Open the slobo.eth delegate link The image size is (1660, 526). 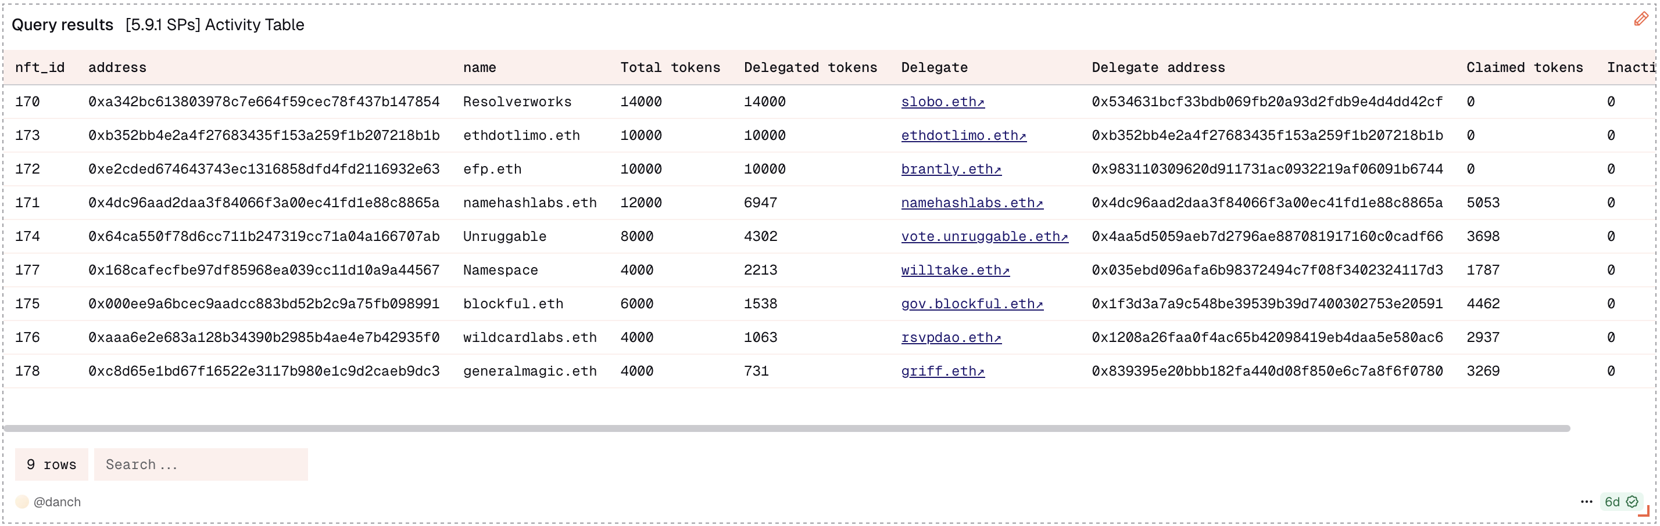pyautogui.click(x=942, y=102)
